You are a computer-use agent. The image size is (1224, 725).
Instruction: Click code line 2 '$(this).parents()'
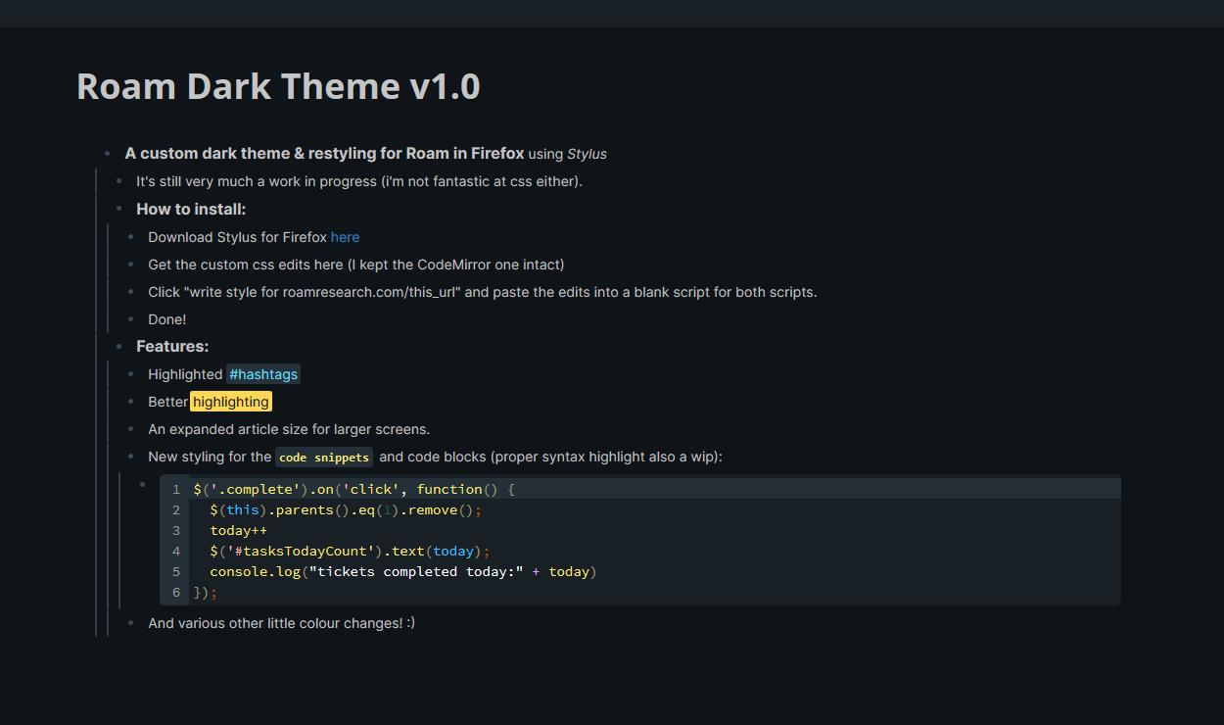pos(346,509)
